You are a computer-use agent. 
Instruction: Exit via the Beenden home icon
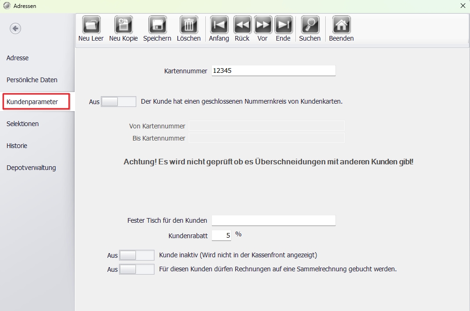341,25
